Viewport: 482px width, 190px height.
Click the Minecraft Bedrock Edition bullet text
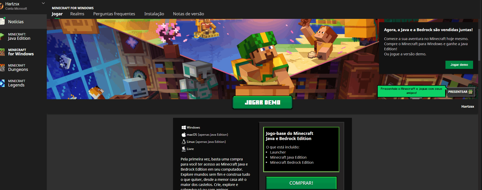point(292,162)
